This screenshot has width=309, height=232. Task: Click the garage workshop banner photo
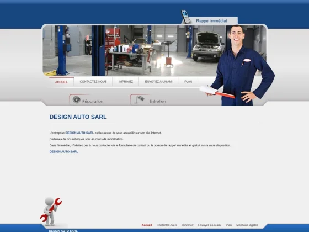click(130, 50)
